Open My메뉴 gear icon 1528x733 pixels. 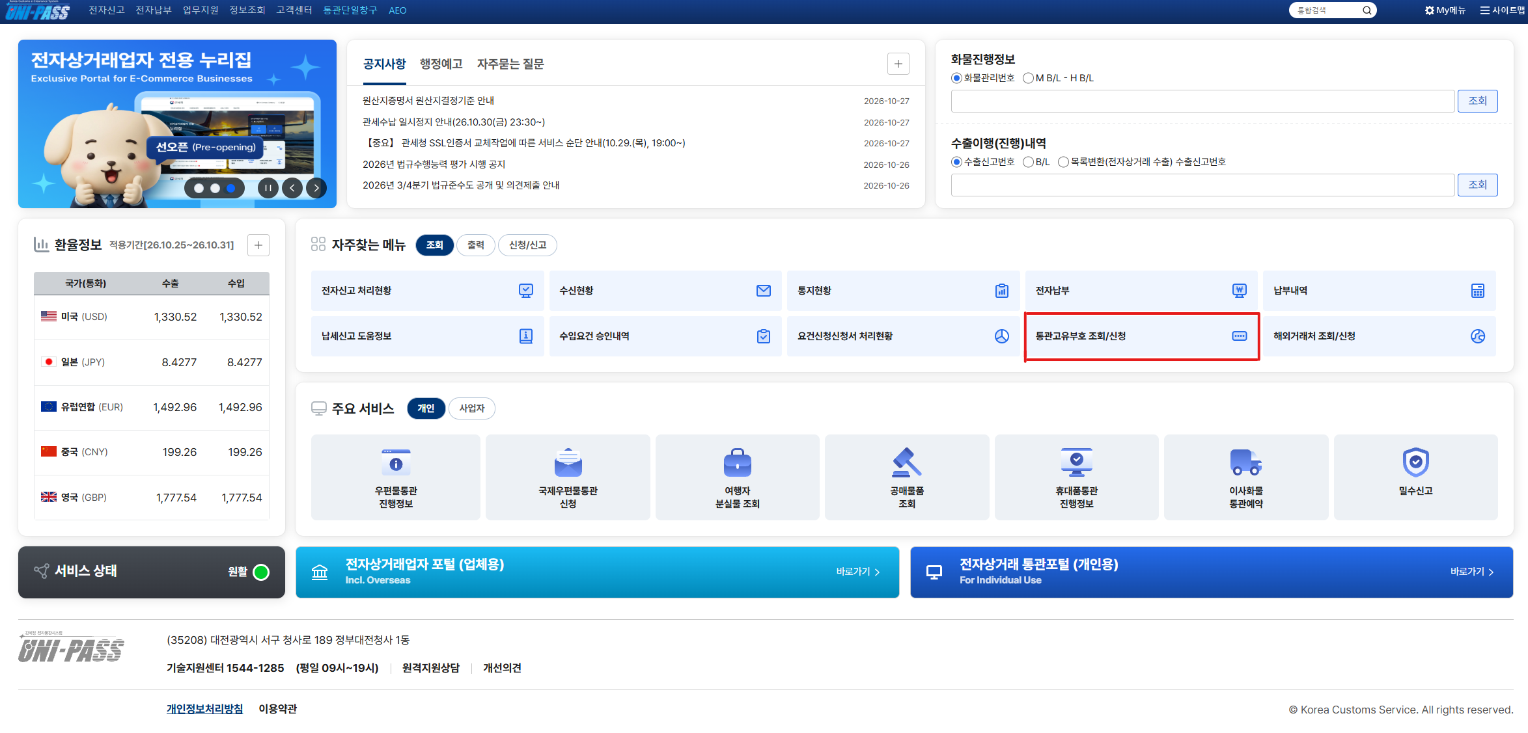[1429, 10]
